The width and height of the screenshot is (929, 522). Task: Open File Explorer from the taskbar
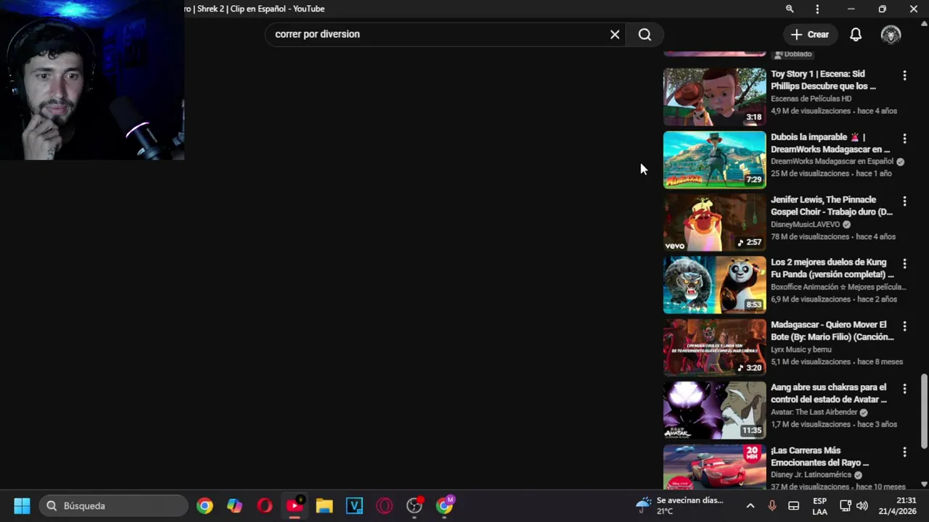[324, 506]
